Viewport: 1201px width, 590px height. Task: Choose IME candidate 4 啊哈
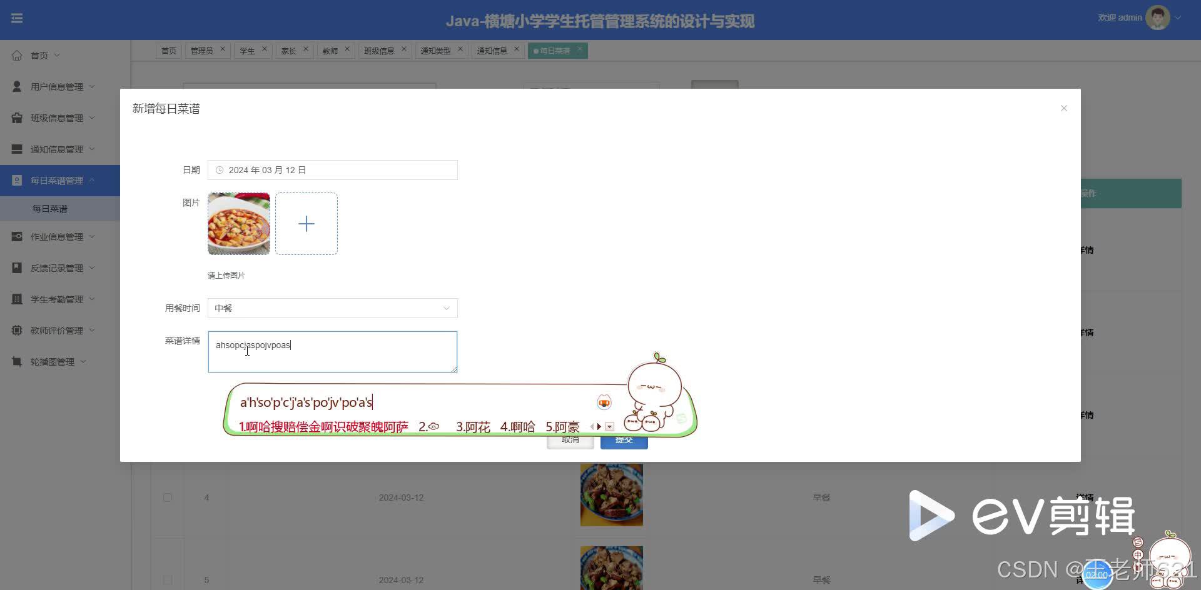coord(518,427)
